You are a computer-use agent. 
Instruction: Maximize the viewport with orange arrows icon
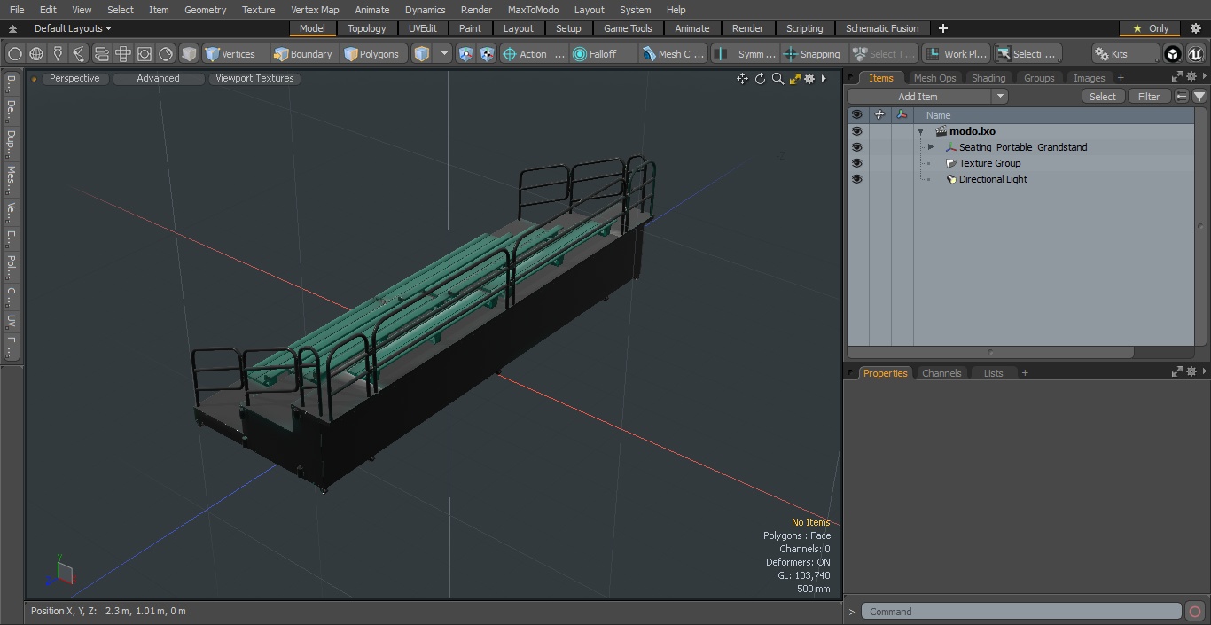pos(794,79)
